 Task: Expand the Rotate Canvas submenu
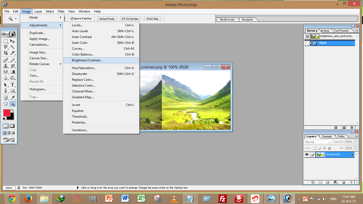click(x=40, y=64)
